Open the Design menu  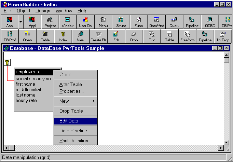[x=43, y=11]
